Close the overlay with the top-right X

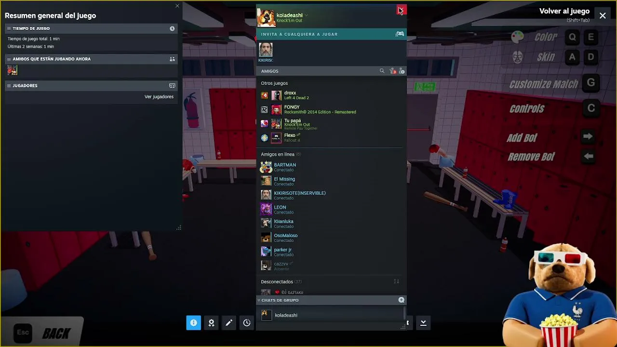pos(603,15)
